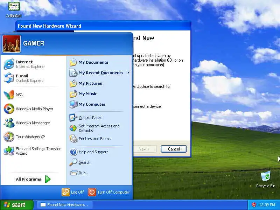The width and height of the screenshot is (280, 210).
Task: Open Control Panel icon
Action: [73, 118]
